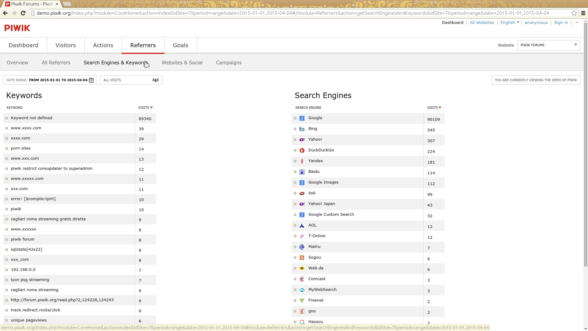
Task: Open the Dashboard main tab
Action: [24, 45]
